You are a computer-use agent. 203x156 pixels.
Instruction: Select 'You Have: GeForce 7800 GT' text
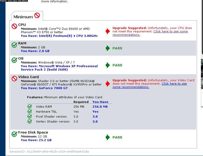point(44,88)
